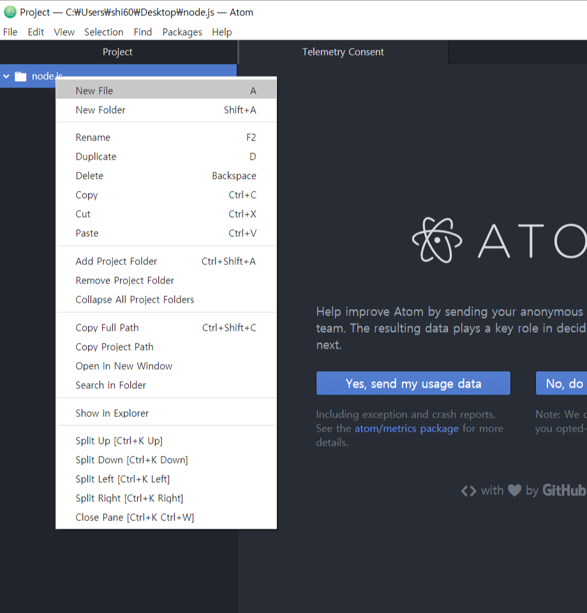This screenshot has height=613, width=587.
Task: Click the GitHub logo link
Action: pos(564,490)
